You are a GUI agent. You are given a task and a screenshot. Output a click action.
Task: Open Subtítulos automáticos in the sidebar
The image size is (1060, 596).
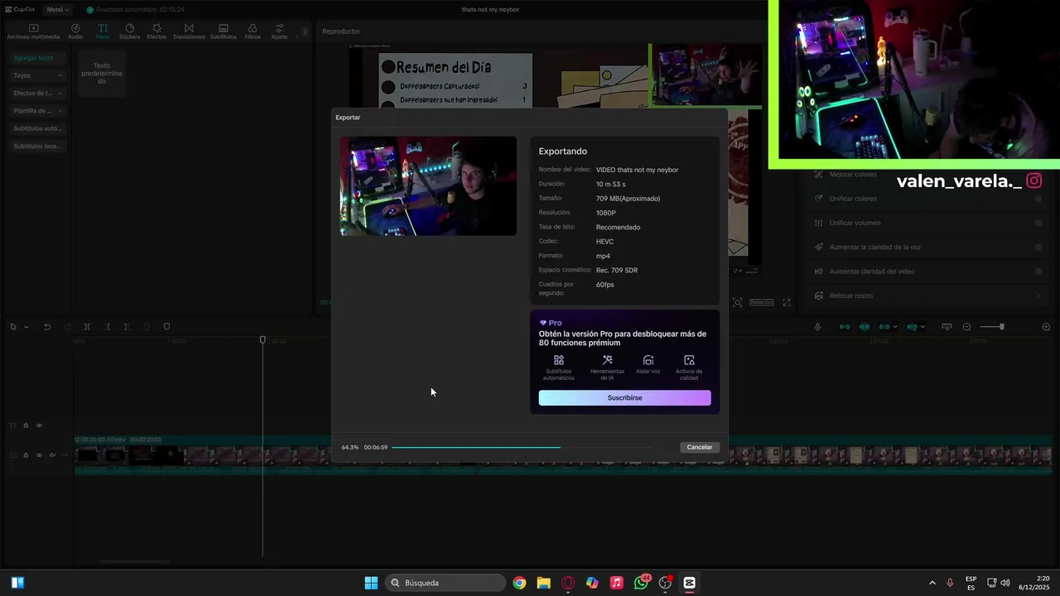click(36, 128)
